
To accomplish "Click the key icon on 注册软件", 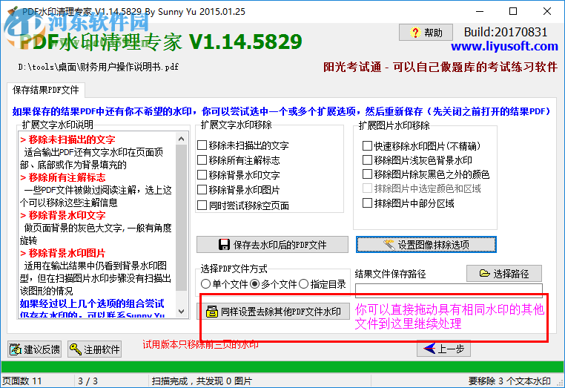I will [76, 349].
